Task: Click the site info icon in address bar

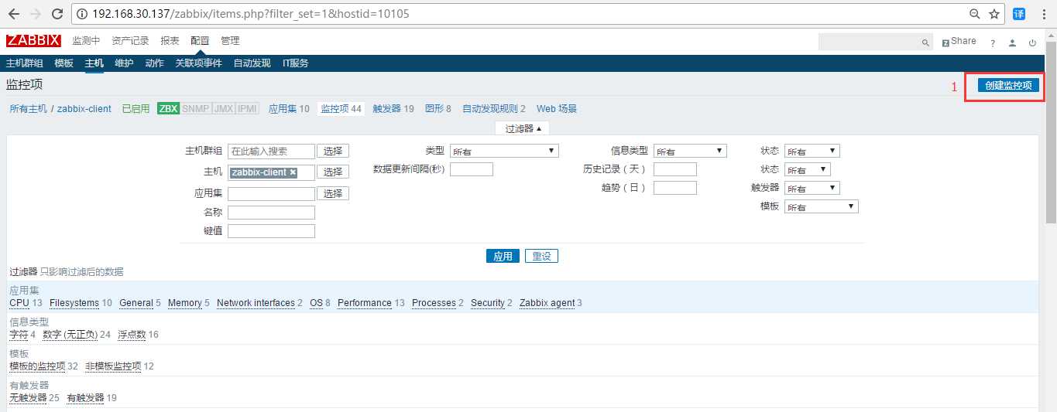Action: (x=82, y=14)
